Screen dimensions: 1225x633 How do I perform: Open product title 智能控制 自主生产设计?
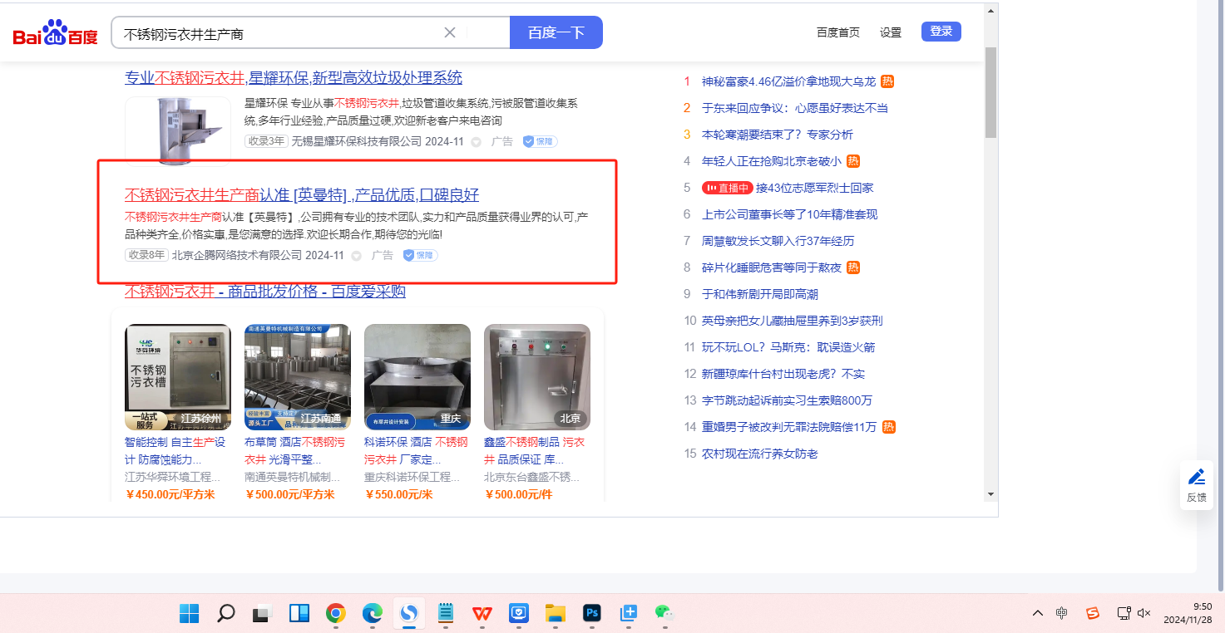(x=175, y=451)
